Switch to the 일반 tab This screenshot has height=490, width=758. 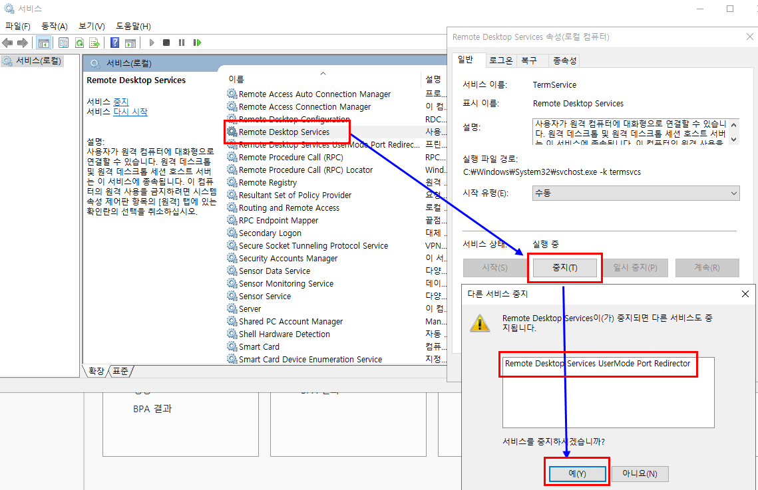(x=466, y=60)
